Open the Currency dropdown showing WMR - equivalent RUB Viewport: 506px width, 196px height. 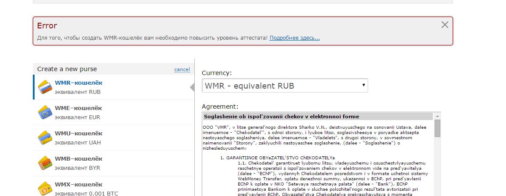pos(285,86)
